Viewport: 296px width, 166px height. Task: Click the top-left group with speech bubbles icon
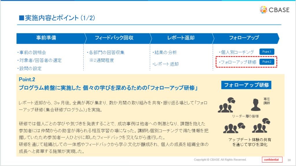pos(226,105)
